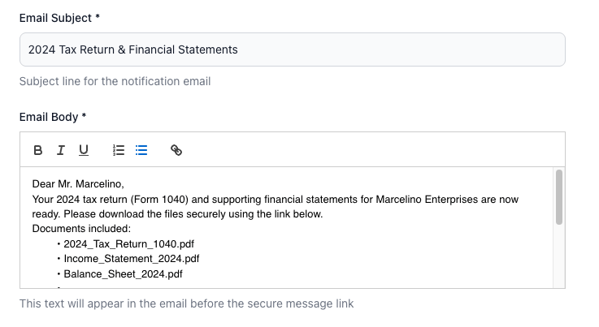Click the secure message link helper text
599x327 pixels.
[x=186, y=304]
